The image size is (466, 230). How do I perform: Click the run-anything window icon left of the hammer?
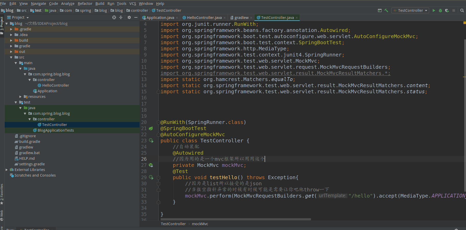(x=380, y=10)
